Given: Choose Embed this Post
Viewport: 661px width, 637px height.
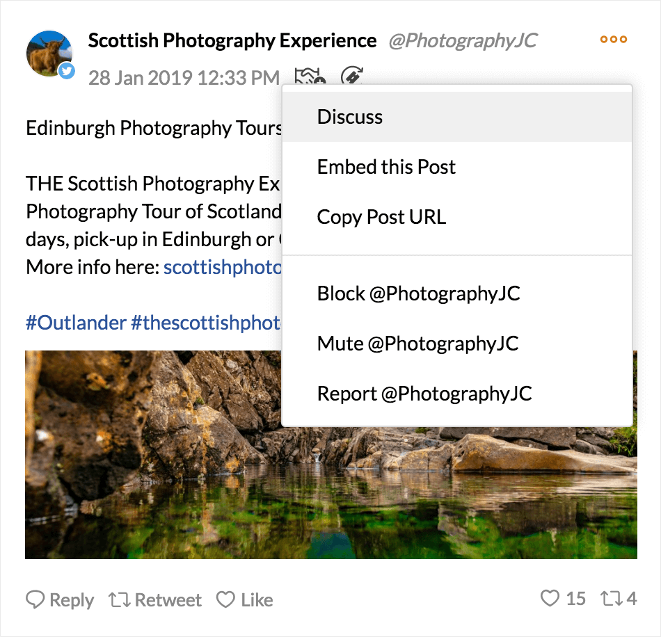Looking at the screenshot, I should [457, 167].
